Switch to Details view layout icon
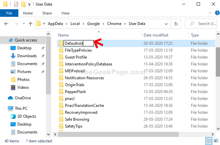The image size is (220, 145). click(x=209, y=141)
